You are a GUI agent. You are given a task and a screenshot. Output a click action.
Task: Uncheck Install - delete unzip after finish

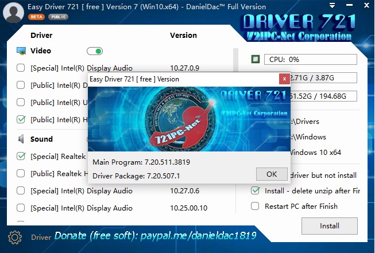256,190
